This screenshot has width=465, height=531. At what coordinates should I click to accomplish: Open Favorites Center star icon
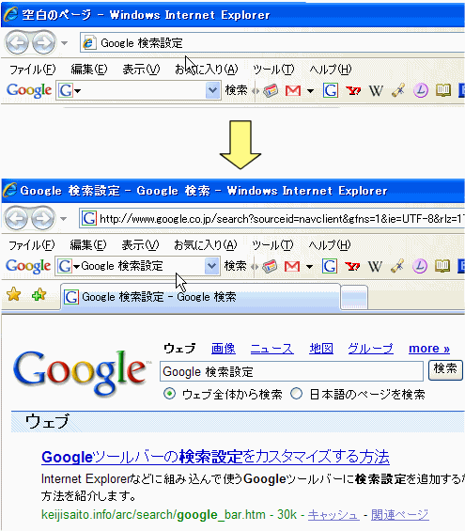pos(13,294)
